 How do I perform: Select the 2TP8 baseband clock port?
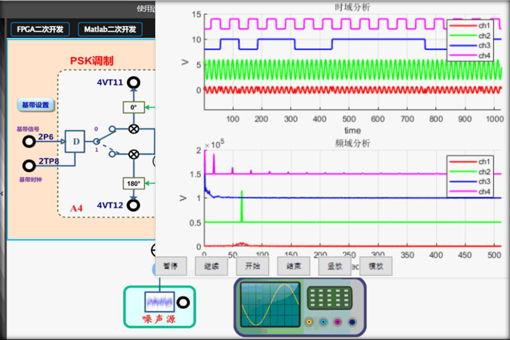(29, 165)
